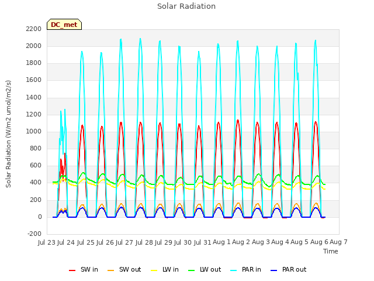Click the 800 y-axis tick label

[36, 148]
